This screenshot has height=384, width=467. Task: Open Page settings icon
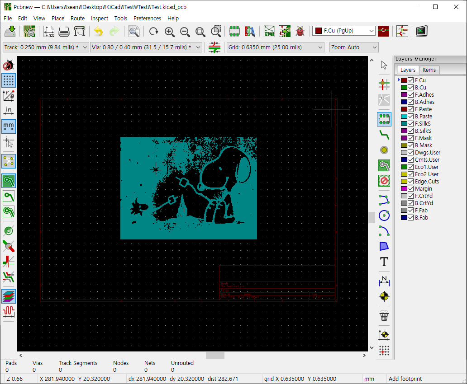coord(48,31)
